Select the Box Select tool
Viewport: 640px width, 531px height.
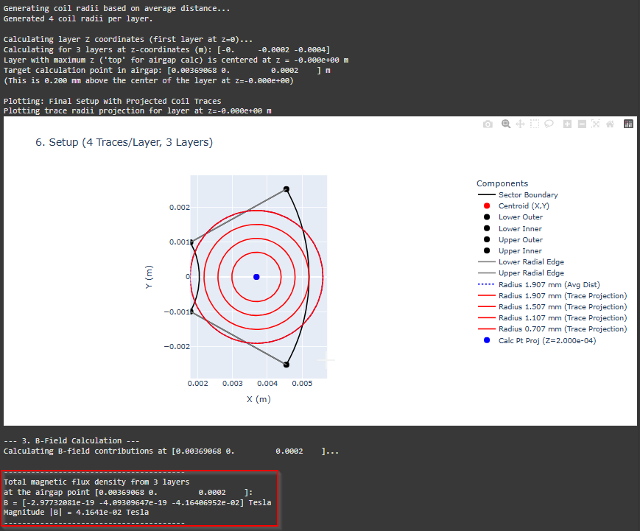tap(535, 124)
